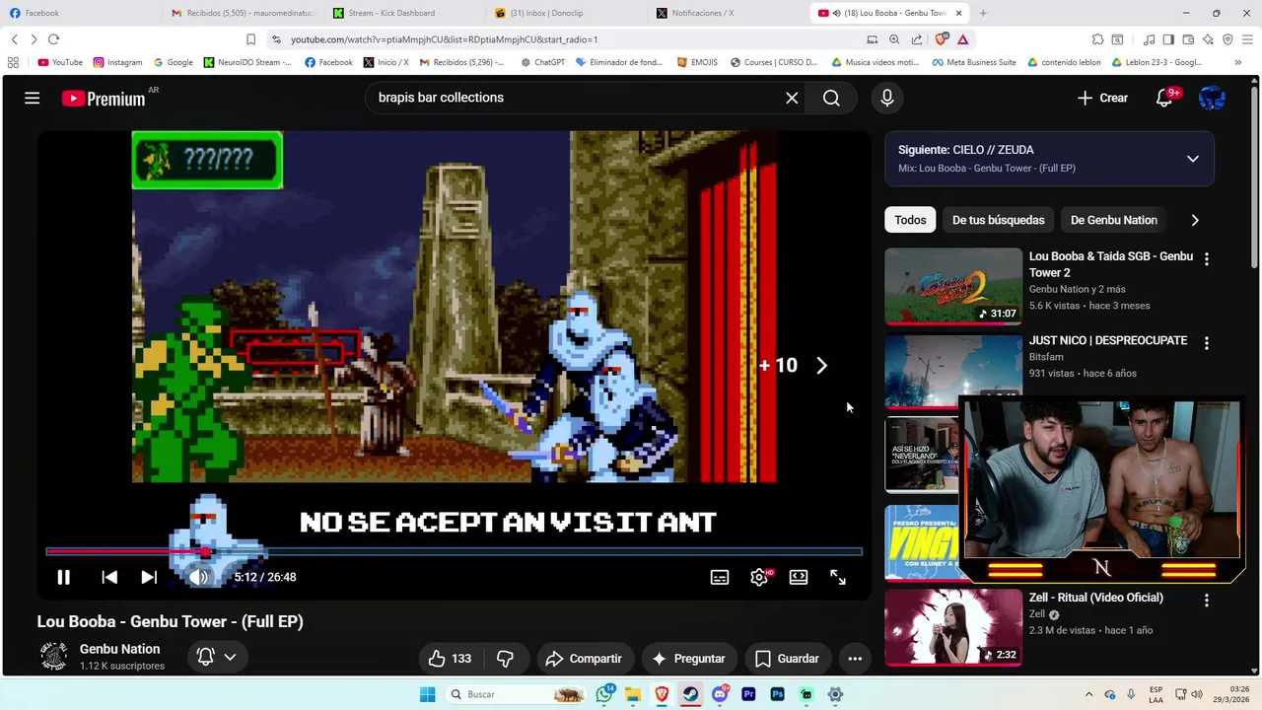Screen dimensions: 1262x710
Task: Open Adobe Premiere Pro from taskbar
Action: pyautogui.click(x=748, y=694)
